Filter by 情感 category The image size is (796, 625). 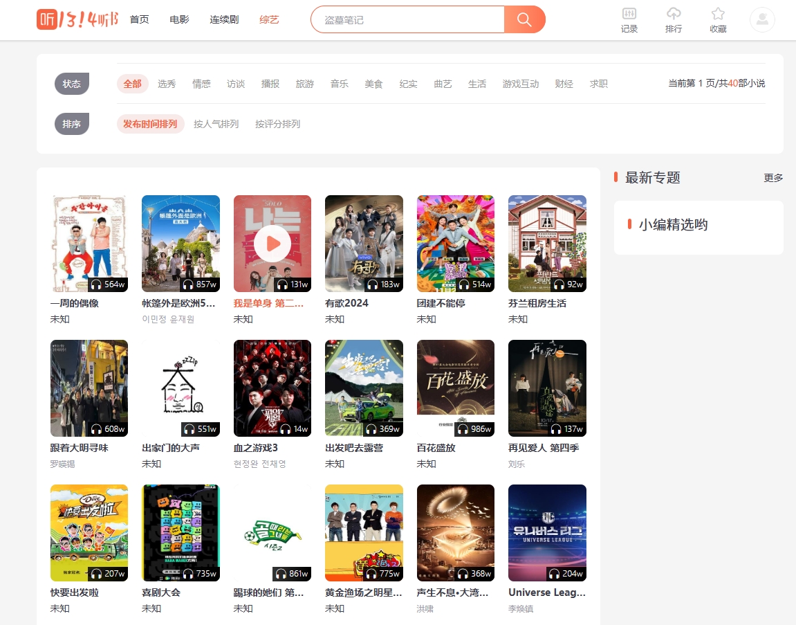pyautogui.click(x=201, y=84)
